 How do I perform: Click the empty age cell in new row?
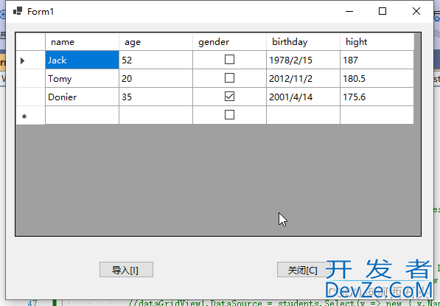tap(156, 115)
